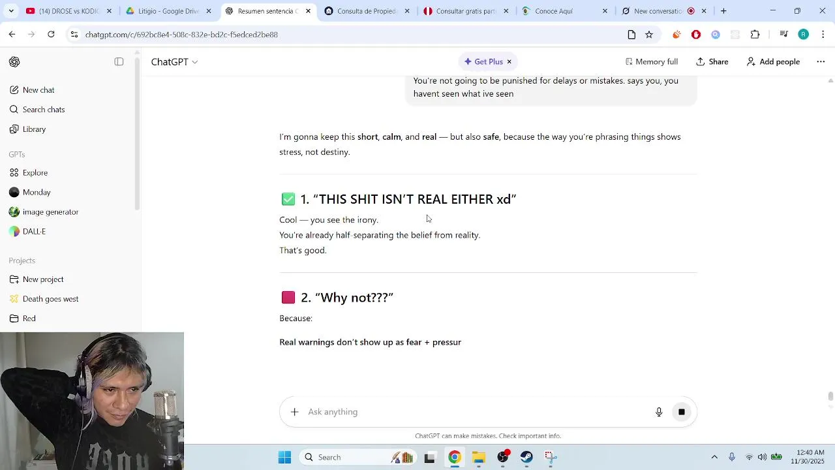835x470 pixels.
Task: Expand the ChatGPT model dropdown
Action: 174,62
